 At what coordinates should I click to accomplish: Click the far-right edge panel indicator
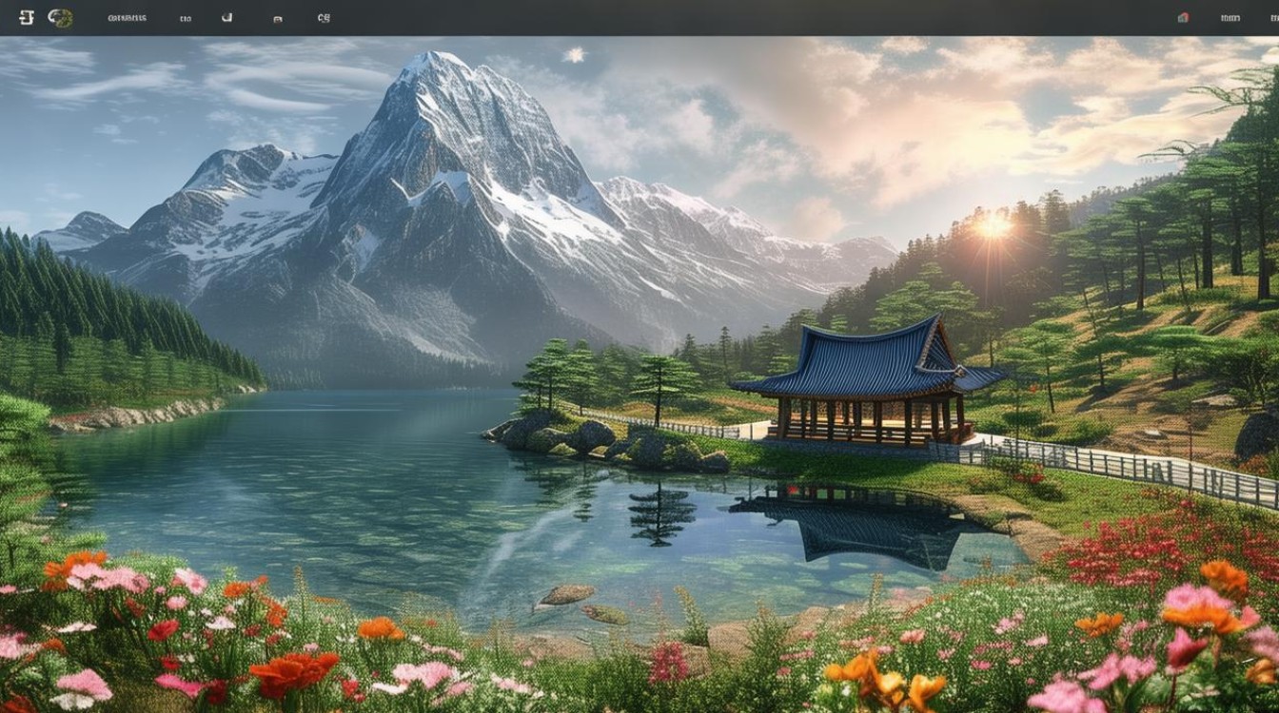tap(1273, 16)
